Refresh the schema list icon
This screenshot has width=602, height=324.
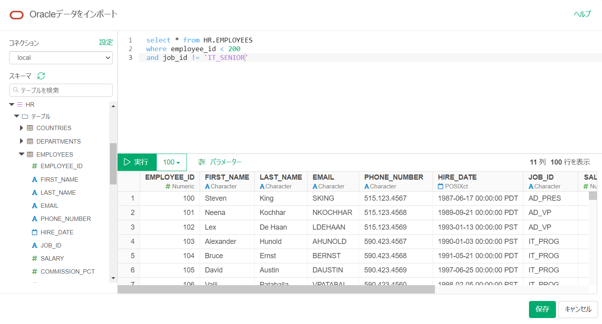click(x=41, y=75)
